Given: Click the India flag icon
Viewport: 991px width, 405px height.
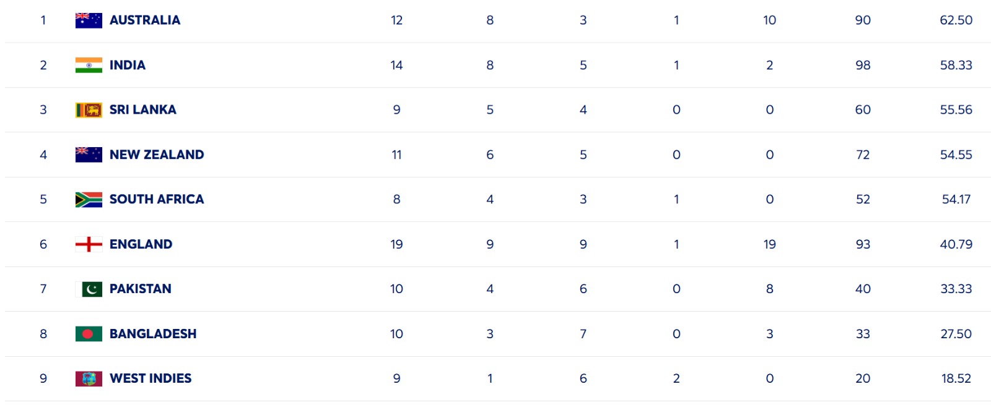Looking at the screenshot, I should pos(89,65).
